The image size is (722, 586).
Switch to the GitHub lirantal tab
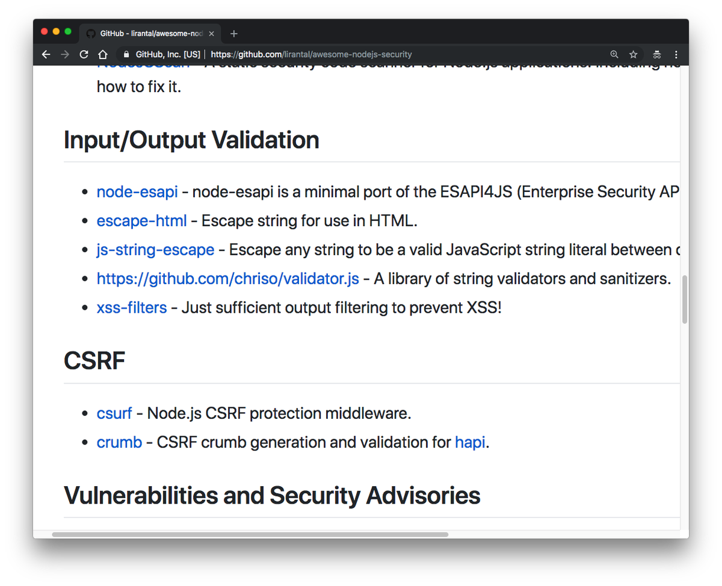tap(151, 34)
